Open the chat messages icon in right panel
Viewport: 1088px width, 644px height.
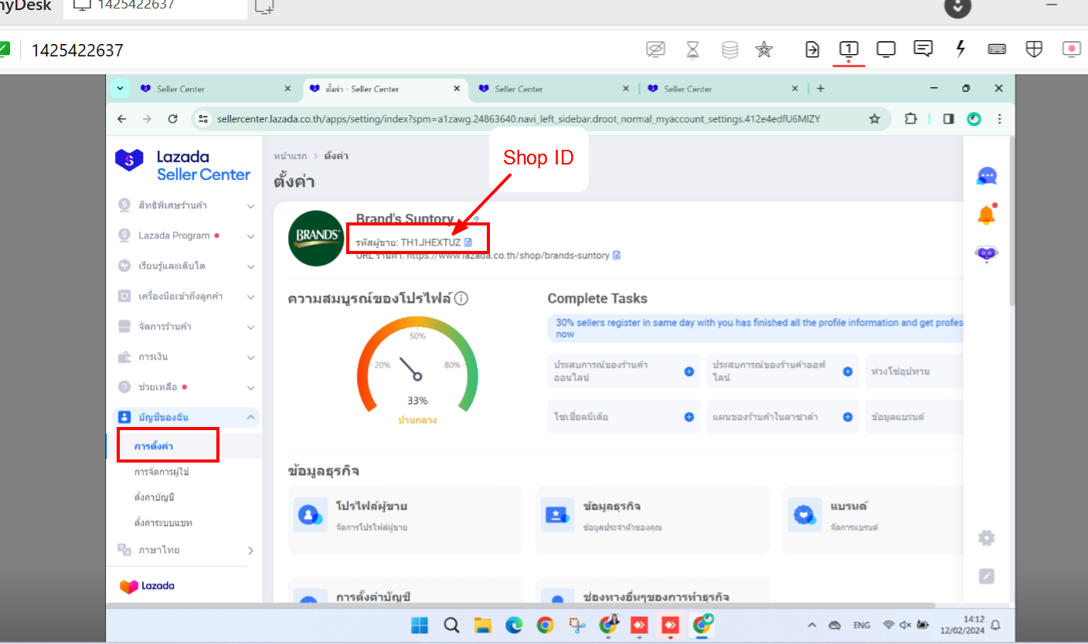(987, 176)
